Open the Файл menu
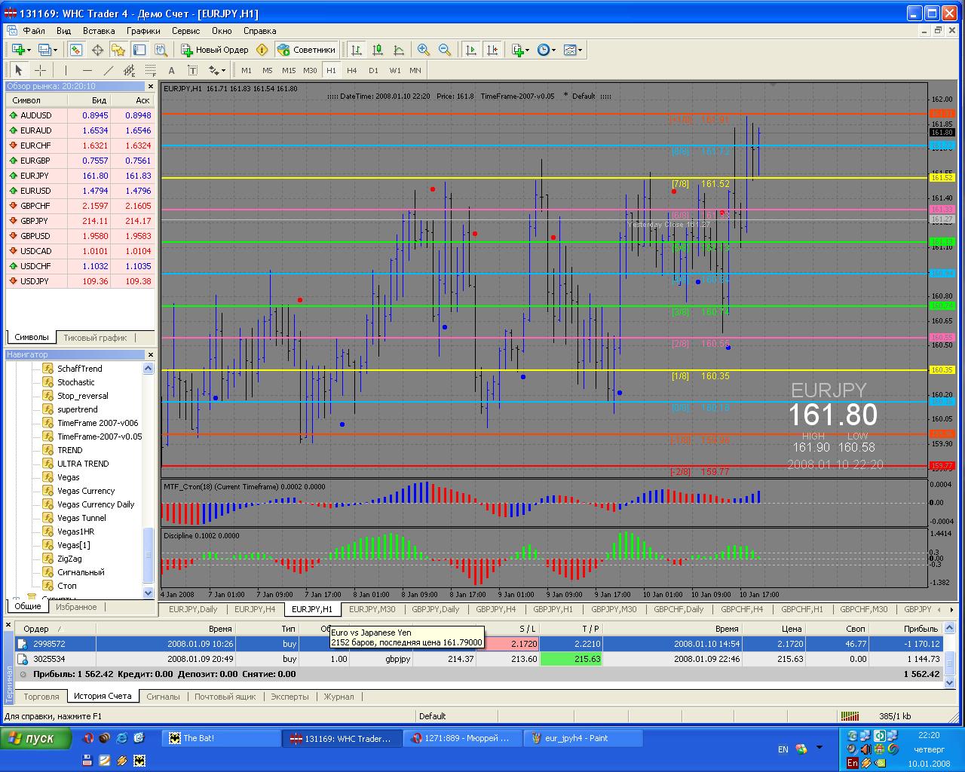The width and height of the screenshot is (965, 772). (x=34, y=31)
